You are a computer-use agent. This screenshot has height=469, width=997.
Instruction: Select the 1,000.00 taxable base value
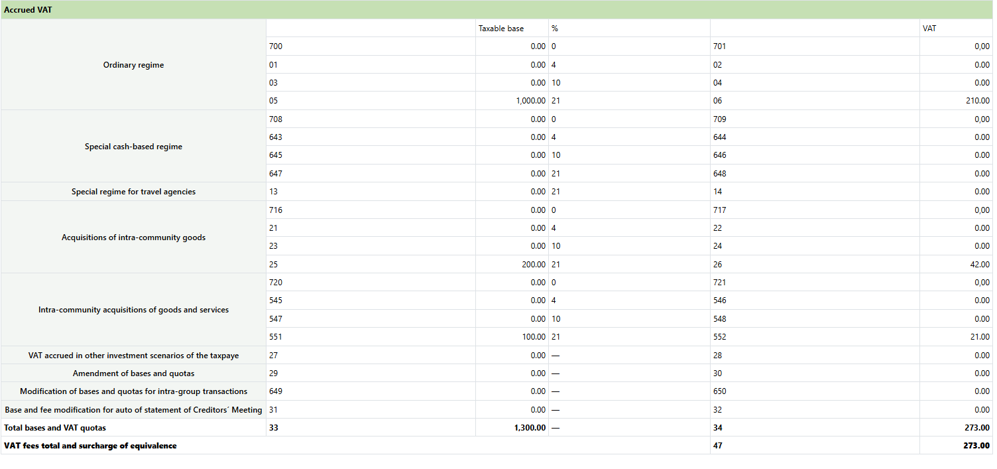pyautogui.click(x=530, y=101)
